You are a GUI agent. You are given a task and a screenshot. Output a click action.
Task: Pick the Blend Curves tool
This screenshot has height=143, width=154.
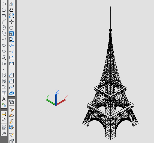[x=11, y=87]
